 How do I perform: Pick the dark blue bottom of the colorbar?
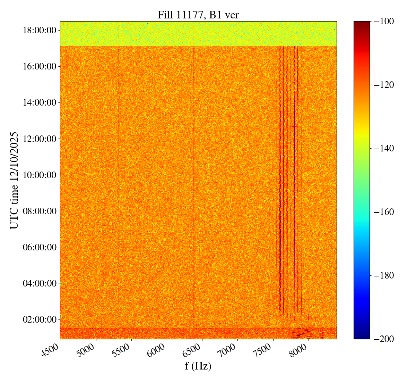(x=362, y=333)
